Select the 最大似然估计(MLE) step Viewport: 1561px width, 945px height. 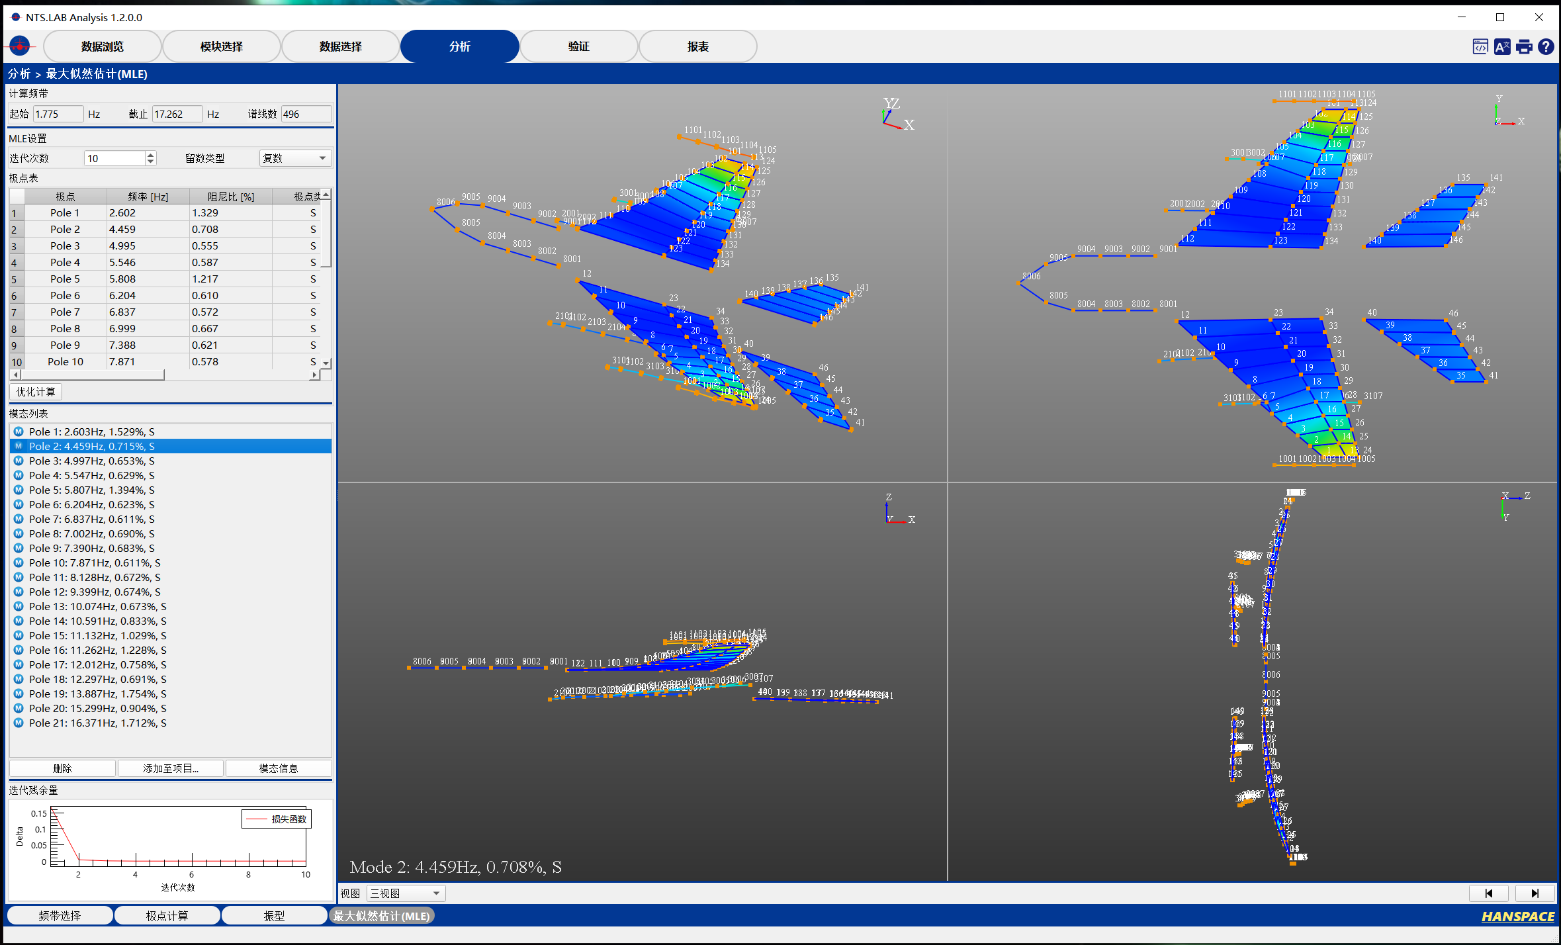point(382,916)
